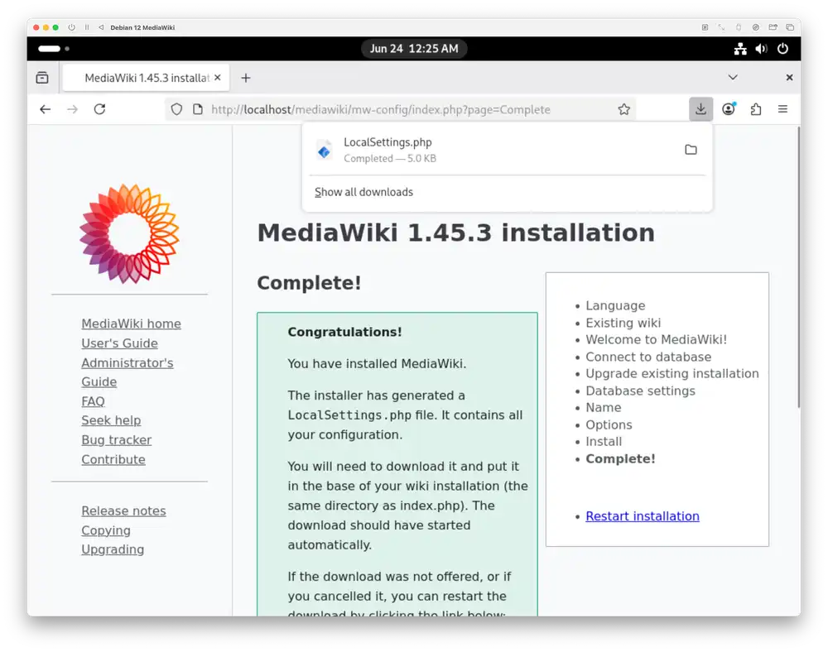Click the Name step in progress list

pyautogui.click(x=603, y=407)
